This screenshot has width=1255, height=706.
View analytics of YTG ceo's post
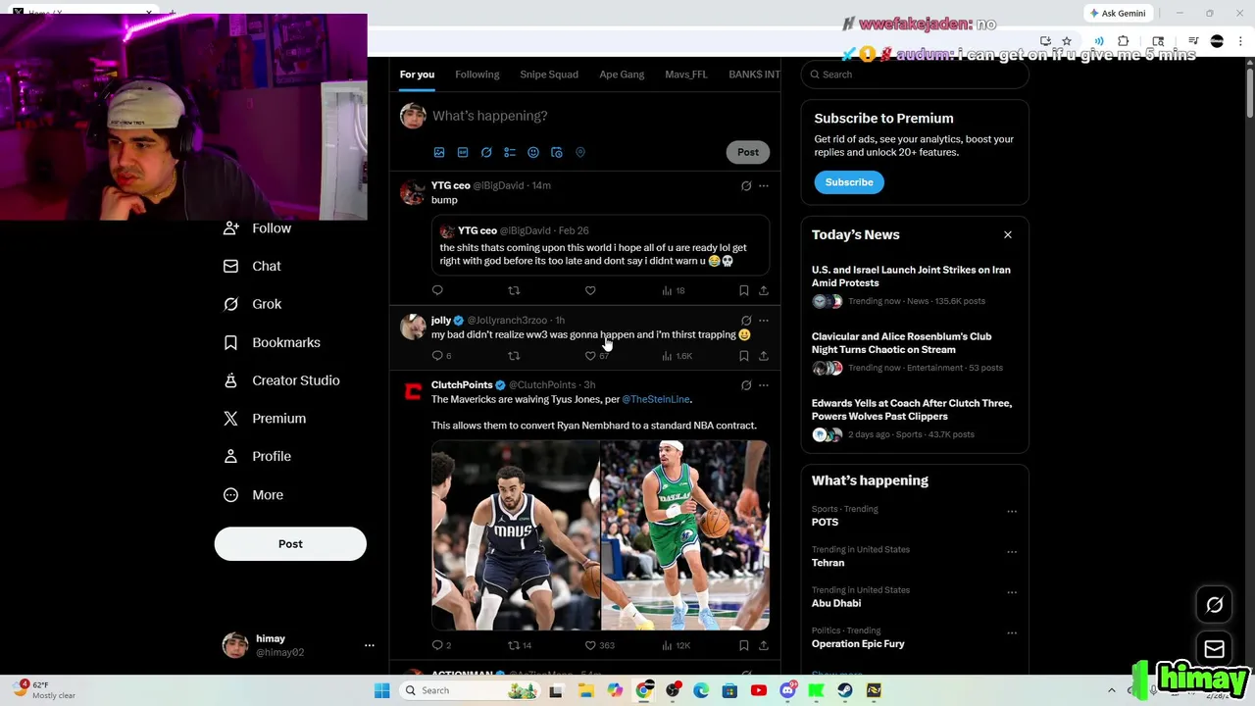674,290
